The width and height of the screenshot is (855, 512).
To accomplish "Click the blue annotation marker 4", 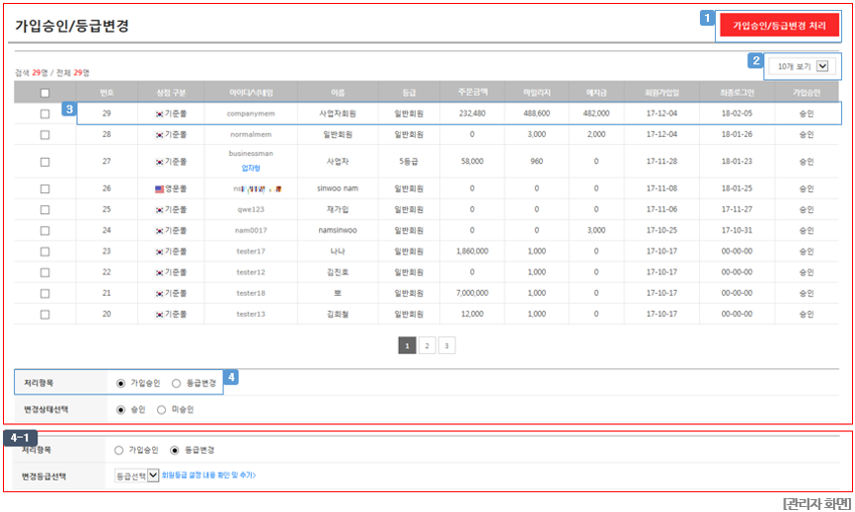I will [231, 377].
